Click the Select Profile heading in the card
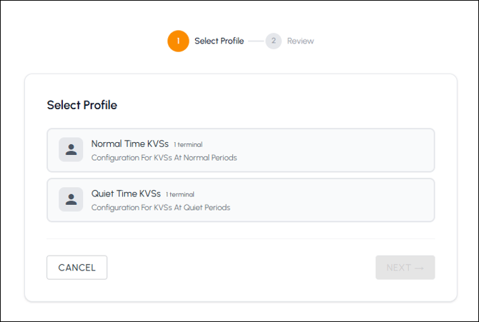479x322 pixels. click(x=82, y=105)
